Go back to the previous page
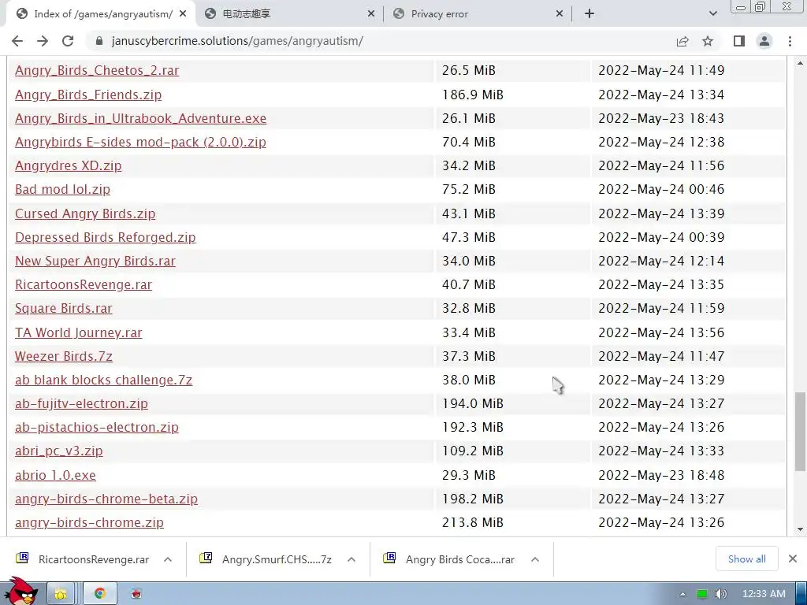Image resolution: width=807 pixels, height=605 pixels. [17, 41]
